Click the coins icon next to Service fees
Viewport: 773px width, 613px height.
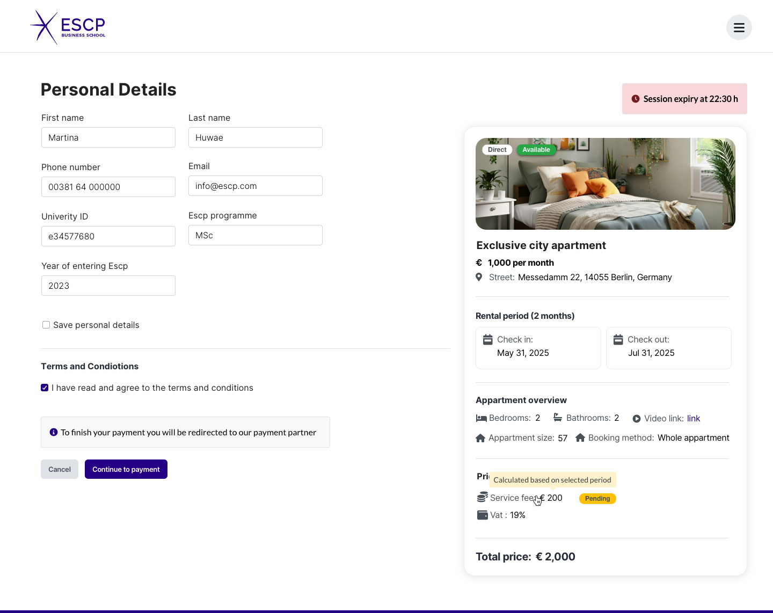pos(481,497)
